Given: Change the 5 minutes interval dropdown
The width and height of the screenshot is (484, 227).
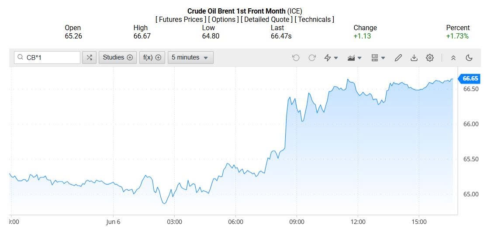Looking at the screenshot, I should tap(190, 57).
